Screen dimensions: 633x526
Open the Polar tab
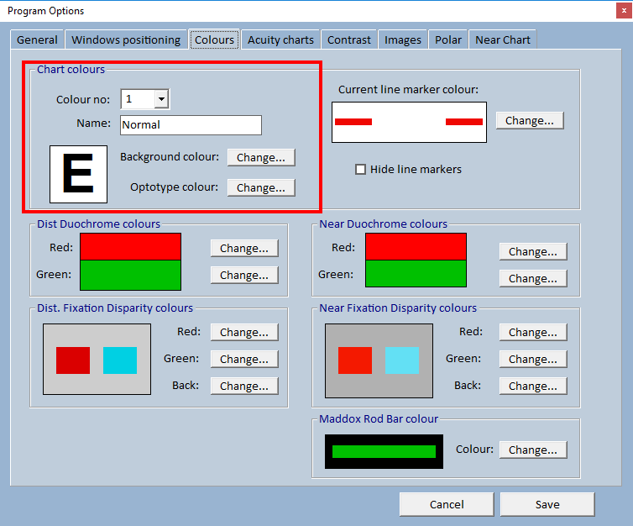click(448, 40)
